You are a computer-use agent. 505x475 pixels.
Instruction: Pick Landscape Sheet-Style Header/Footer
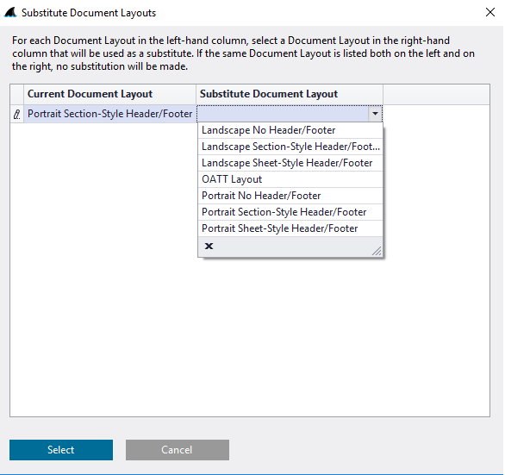click(290, 163)
